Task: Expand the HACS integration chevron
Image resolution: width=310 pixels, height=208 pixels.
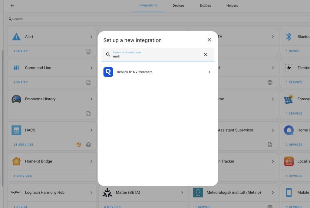Action: click(x=91, y=130)
